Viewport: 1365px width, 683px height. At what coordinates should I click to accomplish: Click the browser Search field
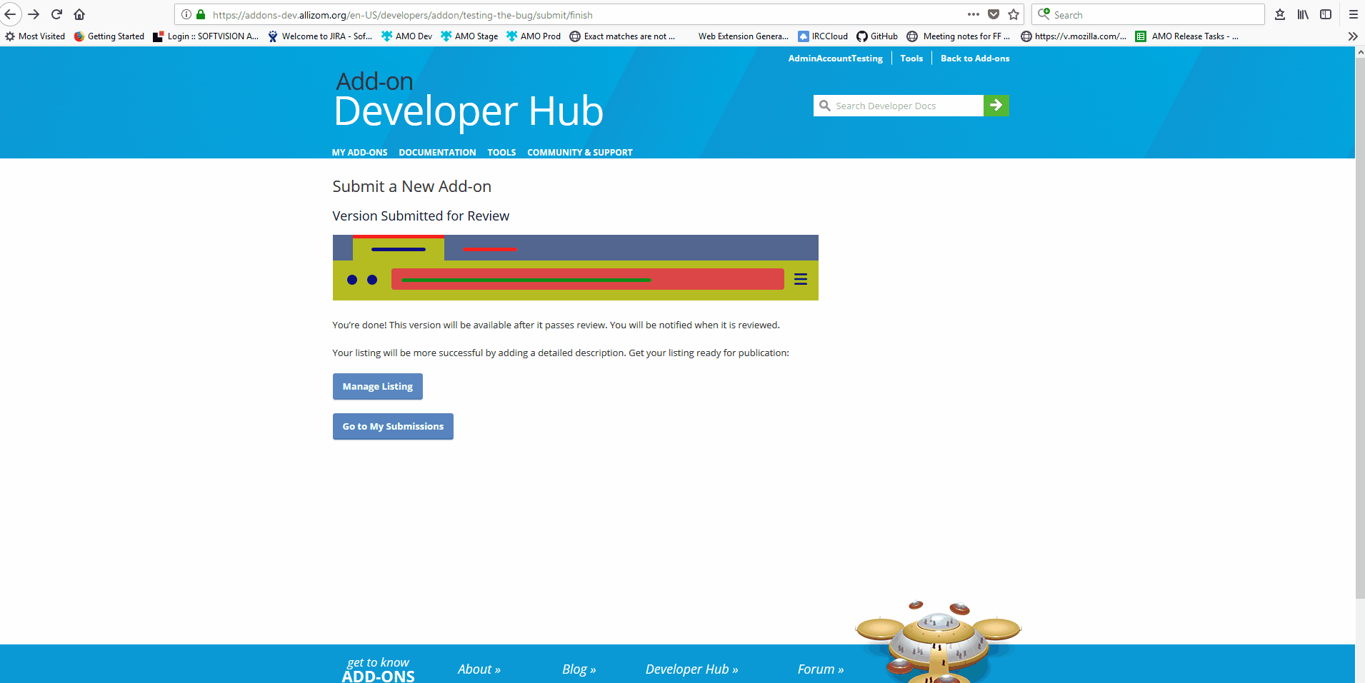point(1148,14)
